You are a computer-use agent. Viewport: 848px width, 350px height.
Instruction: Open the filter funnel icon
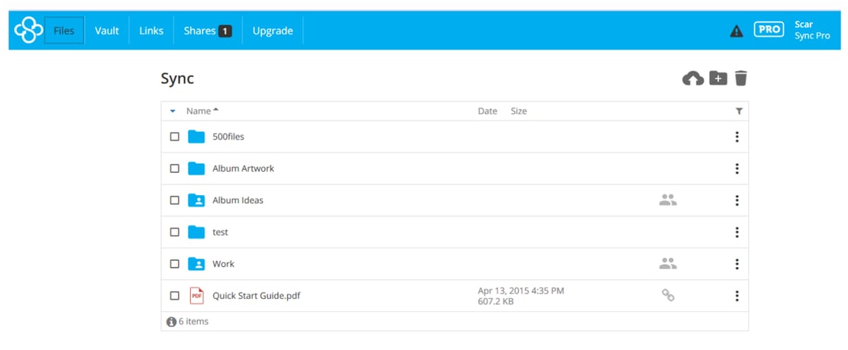[739, 111]
